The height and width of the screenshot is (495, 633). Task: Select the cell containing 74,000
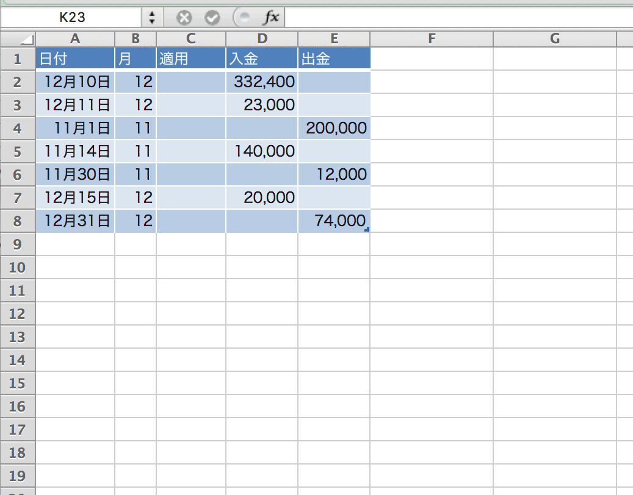(334, 221)
